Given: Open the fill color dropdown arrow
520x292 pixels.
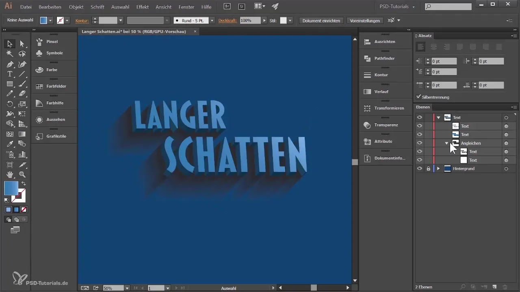Looking at the screenshot, I should (50, 20).
